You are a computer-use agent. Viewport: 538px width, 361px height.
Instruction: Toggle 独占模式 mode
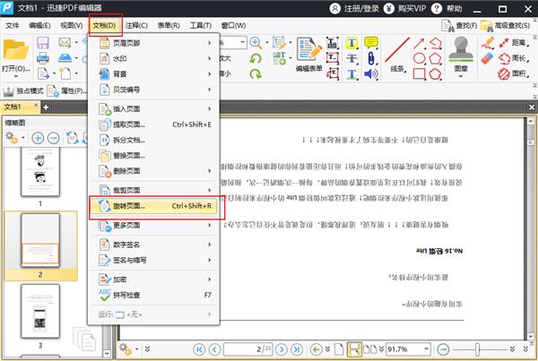point(23,90)
